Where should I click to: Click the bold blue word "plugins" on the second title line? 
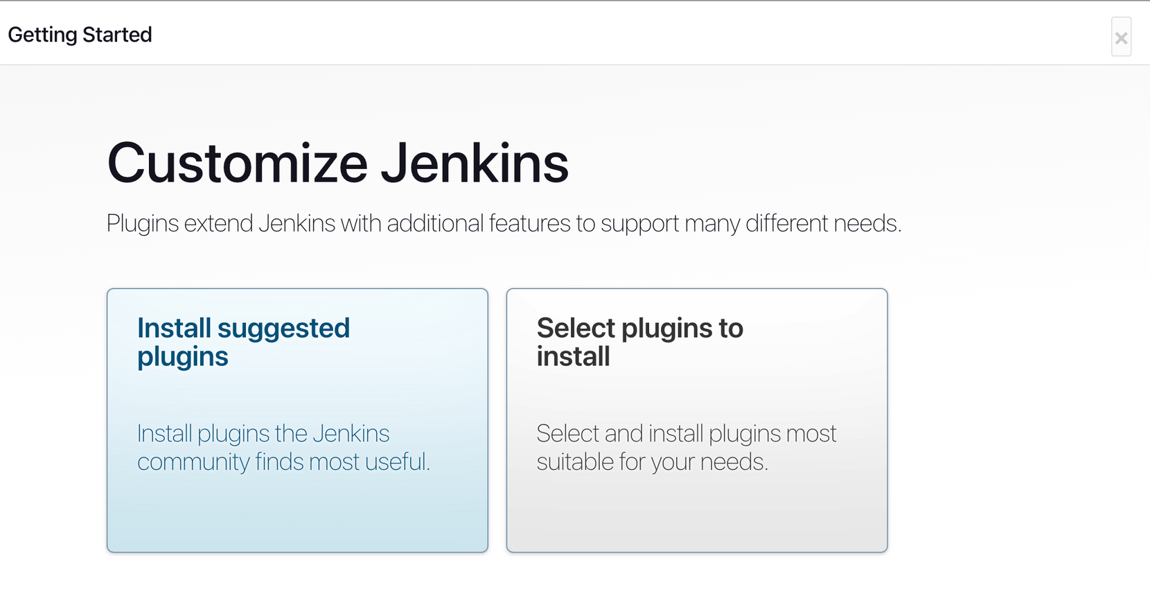click(x=182, y=357)
